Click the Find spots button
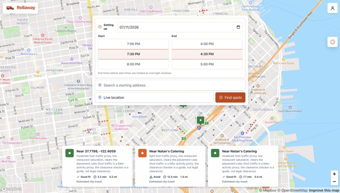Image resolution: width=340 pixels, height=193 pixels. coord(230,97)
